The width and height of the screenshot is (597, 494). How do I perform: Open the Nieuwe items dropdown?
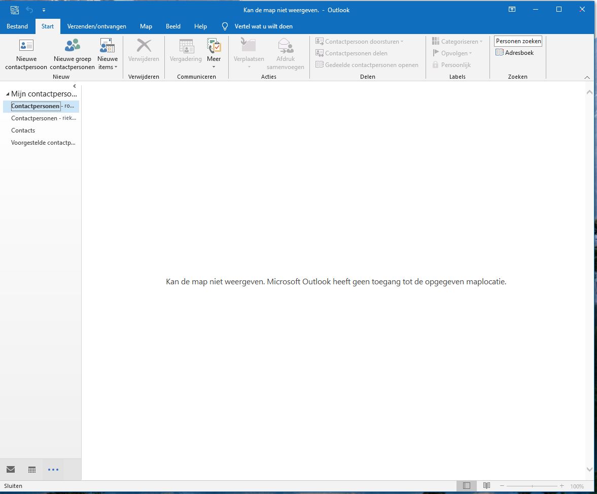click(x=108, y=54)
